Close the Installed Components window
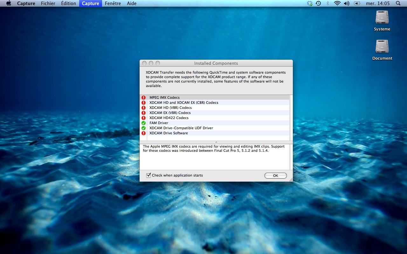Viewport: 407px width, 254px height. (144, 63)
